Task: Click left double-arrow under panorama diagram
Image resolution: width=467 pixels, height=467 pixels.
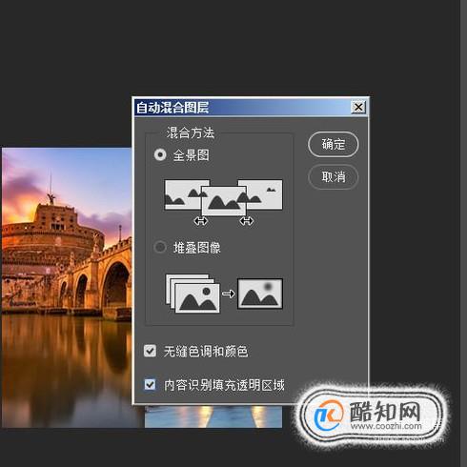Action: [201, 221]
